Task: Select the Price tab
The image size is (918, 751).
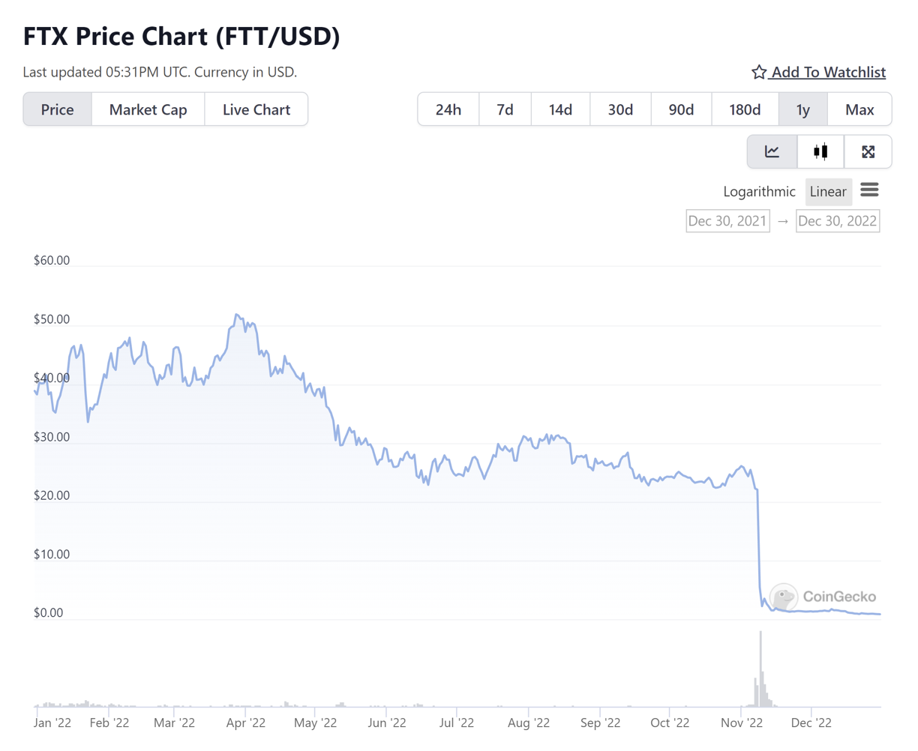Action: [57, 109]
